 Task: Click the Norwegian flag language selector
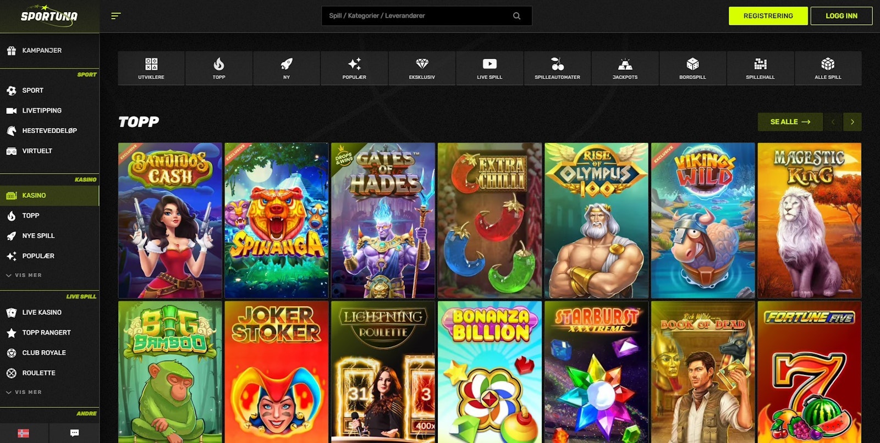24,433
